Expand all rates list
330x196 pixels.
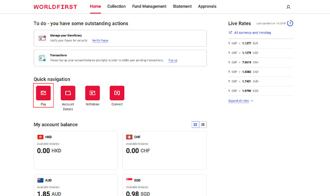click(x=241, y=101)
